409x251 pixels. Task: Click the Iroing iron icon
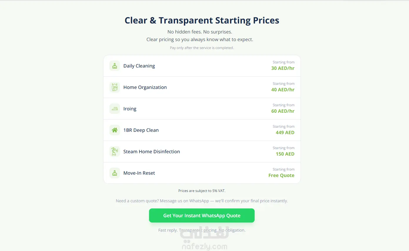[x=115, y=109]
